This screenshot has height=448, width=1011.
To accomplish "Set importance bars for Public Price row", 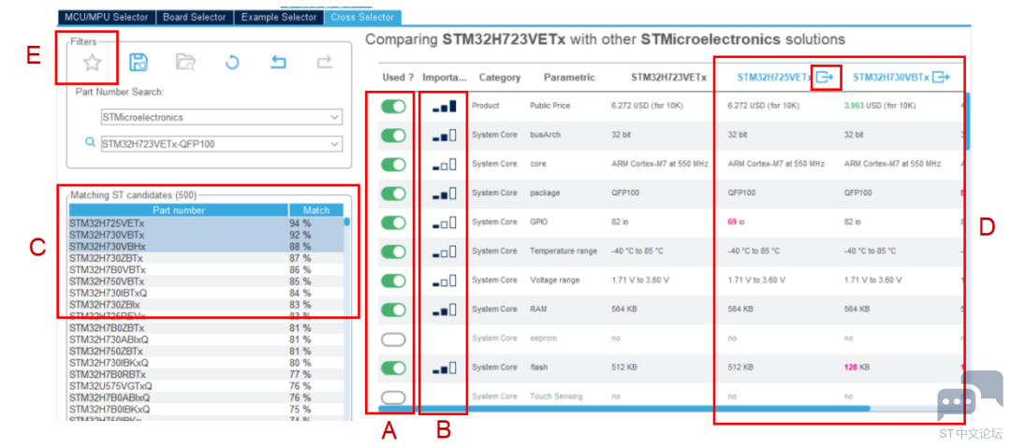I will click(445, 107).
